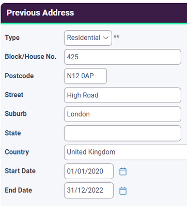
Task: Click the double asterisk required marker
Action: (x=116, y=37)
